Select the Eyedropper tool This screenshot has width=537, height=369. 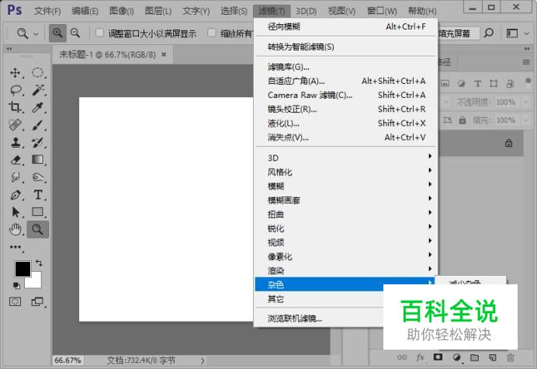tap(38, 107)
